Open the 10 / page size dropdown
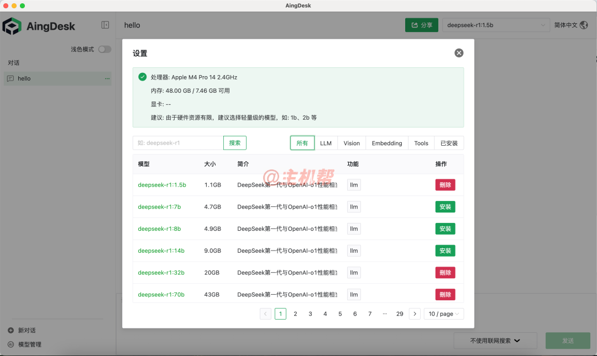597x356 pixels. [x=443, y=314]
